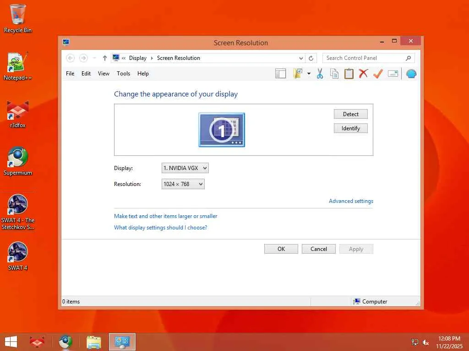Click the network tray icon
Screen dimensions: 469x351
(415, 342)
